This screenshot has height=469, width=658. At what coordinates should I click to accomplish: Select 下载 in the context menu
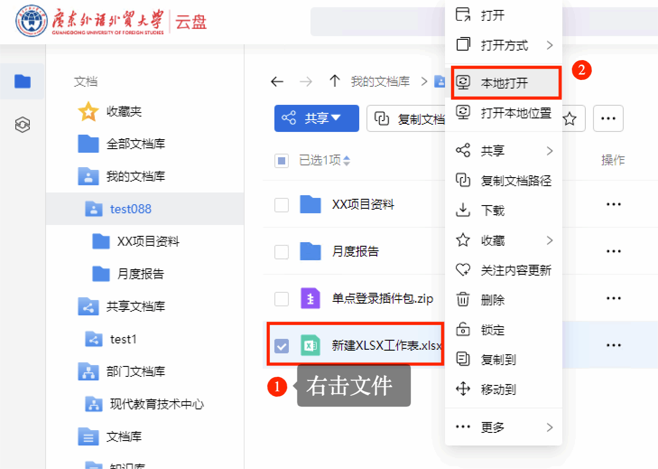pyautogui.click(x=492, y=211)
